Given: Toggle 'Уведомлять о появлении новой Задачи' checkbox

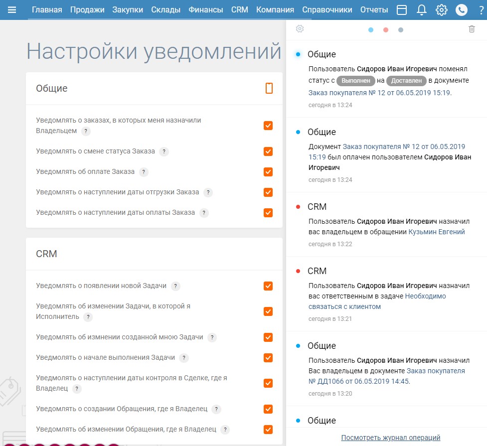Looking at the screenshot, I should click(x=268, y=286).
